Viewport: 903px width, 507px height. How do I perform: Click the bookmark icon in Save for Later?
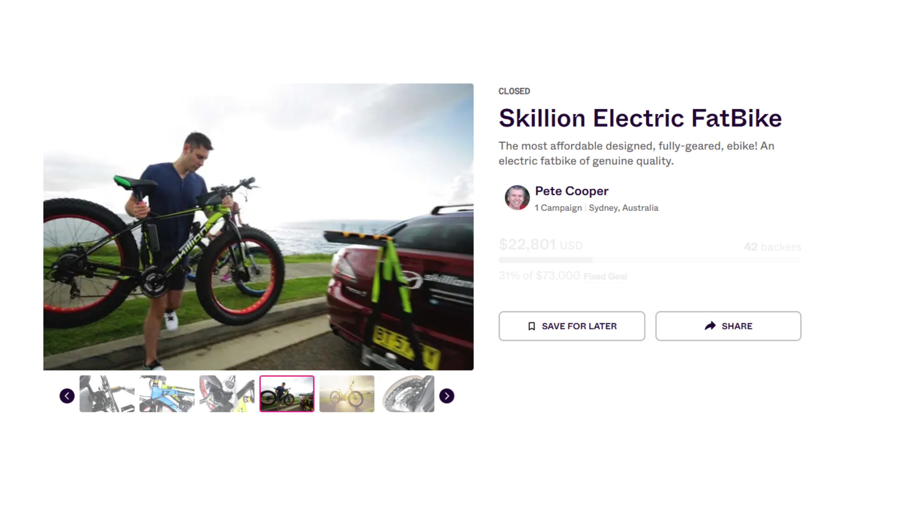pyautogui.click(x=532, y=326)
